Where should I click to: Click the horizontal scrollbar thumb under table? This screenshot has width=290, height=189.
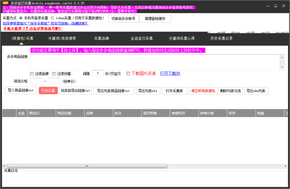[x=87, y=166]
